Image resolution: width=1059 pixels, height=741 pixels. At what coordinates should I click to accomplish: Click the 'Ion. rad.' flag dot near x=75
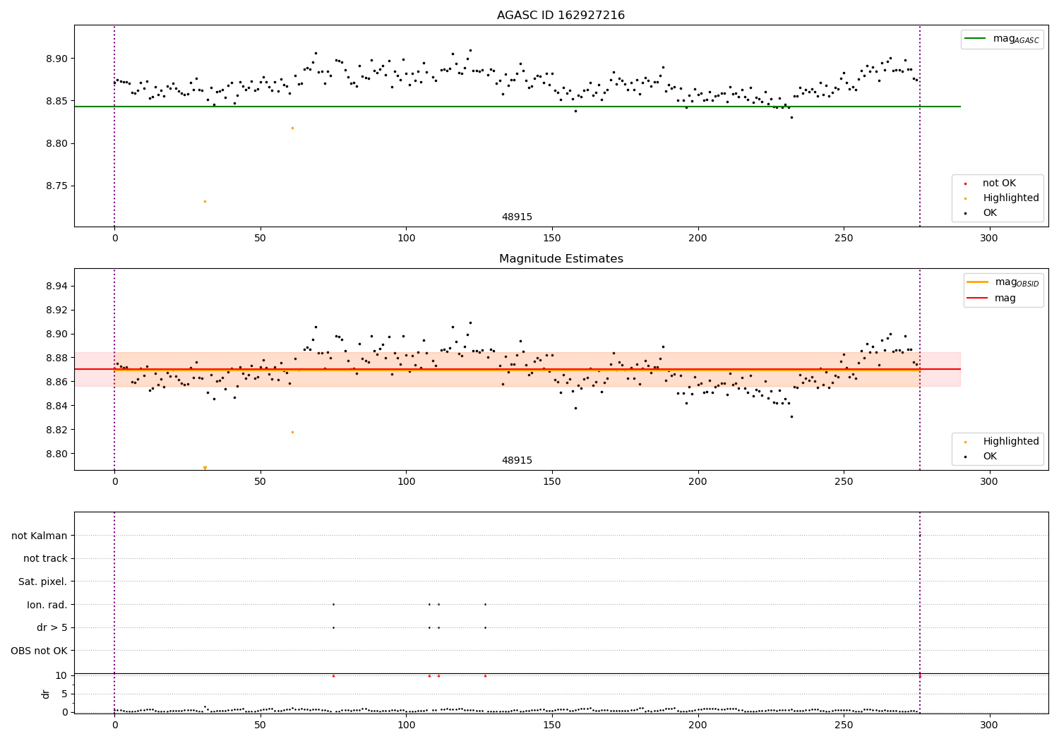coord(333,604)
